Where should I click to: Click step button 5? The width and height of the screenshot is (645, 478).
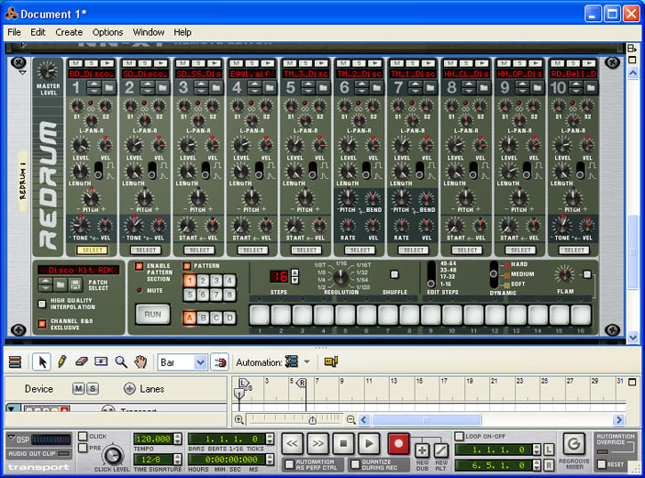345,315
